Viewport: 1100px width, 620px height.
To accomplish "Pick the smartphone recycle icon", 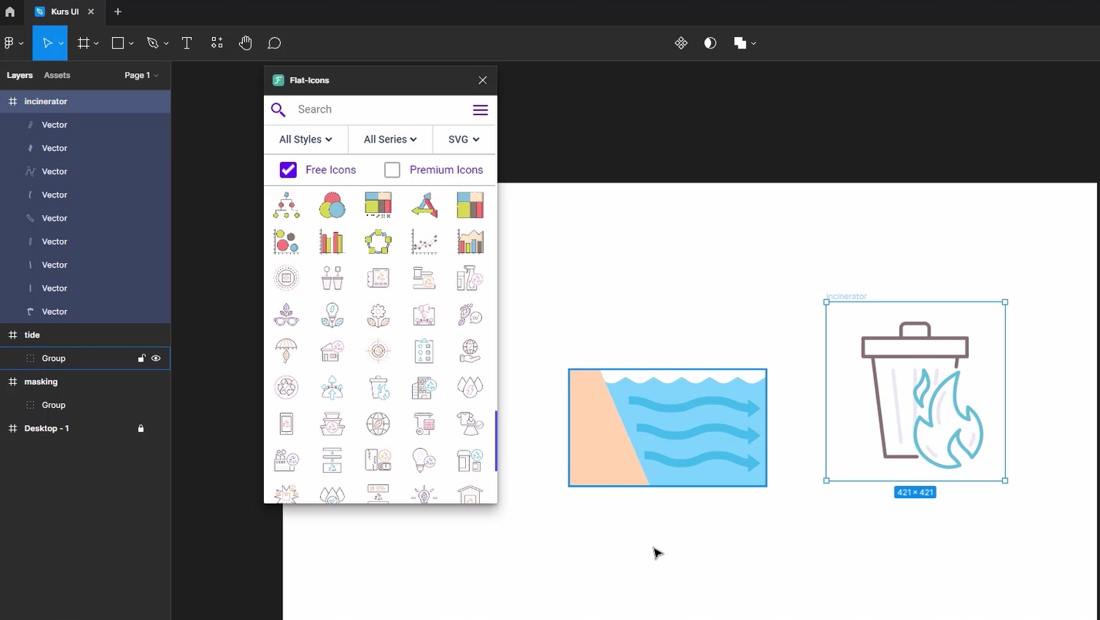I will 286,423.
